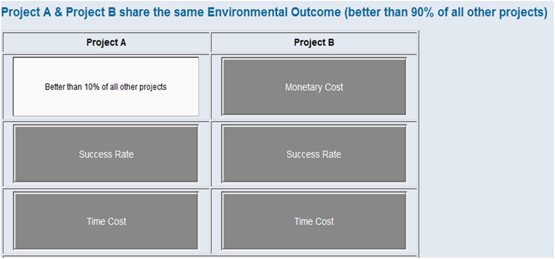Click the Project B column header
Viewport: 555px width, 259px height.
point(314,42)
